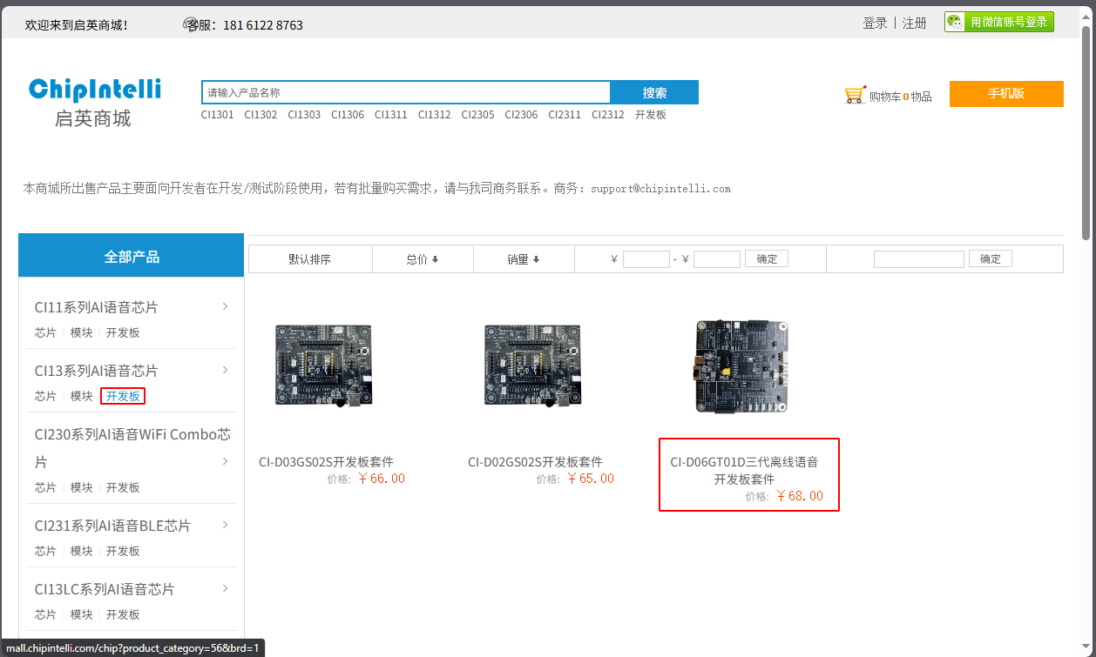Sort products by 总价
The image size is (1096, 657).
[423, 259]
